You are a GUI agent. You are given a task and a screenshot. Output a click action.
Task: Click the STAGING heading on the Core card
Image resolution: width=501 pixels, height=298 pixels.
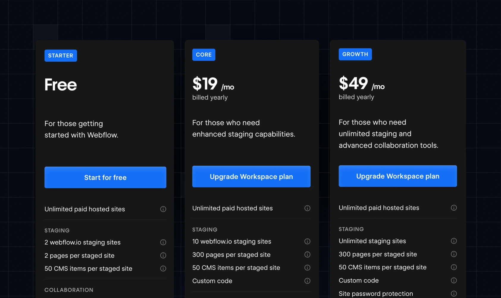pos(205,229)
